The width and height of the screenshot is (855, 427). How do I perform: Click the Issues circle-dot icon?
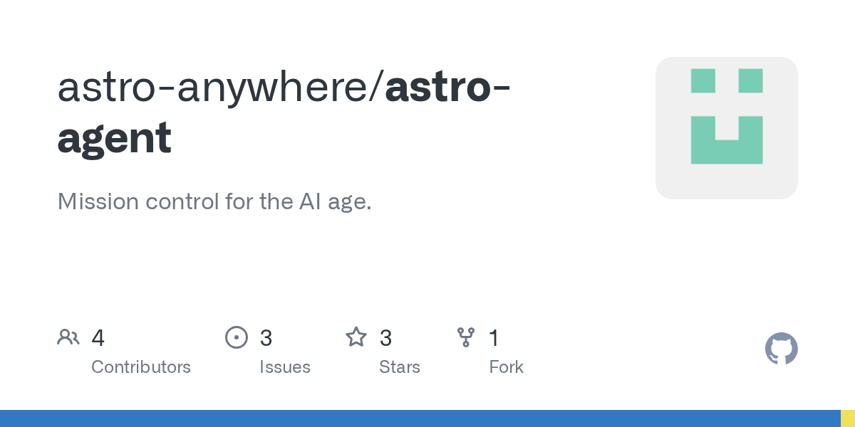[x=236, y=337]
